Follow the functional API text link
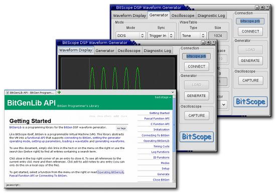This screenshot has height=194, width=276. pos(36,138)
